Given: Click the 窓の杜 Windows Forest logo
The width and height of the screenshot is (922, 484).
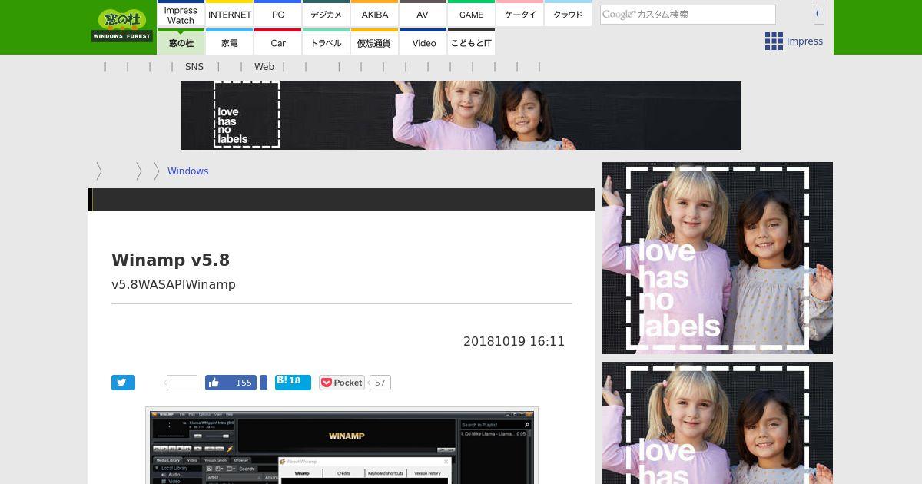Looking at the screenshot, I should [x=122, y=25].
